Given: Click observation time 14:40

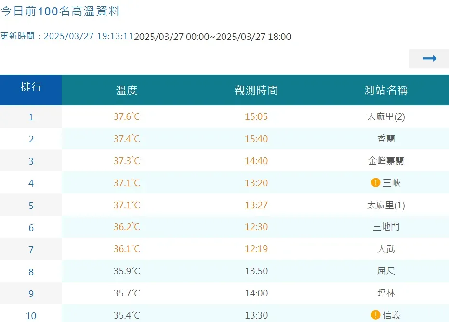Looking at the screenshot, I should (256, 161).
